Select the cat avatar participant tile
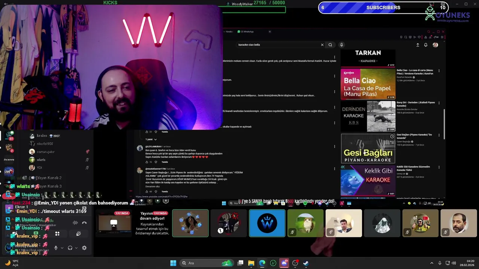 tap(305, 223)
